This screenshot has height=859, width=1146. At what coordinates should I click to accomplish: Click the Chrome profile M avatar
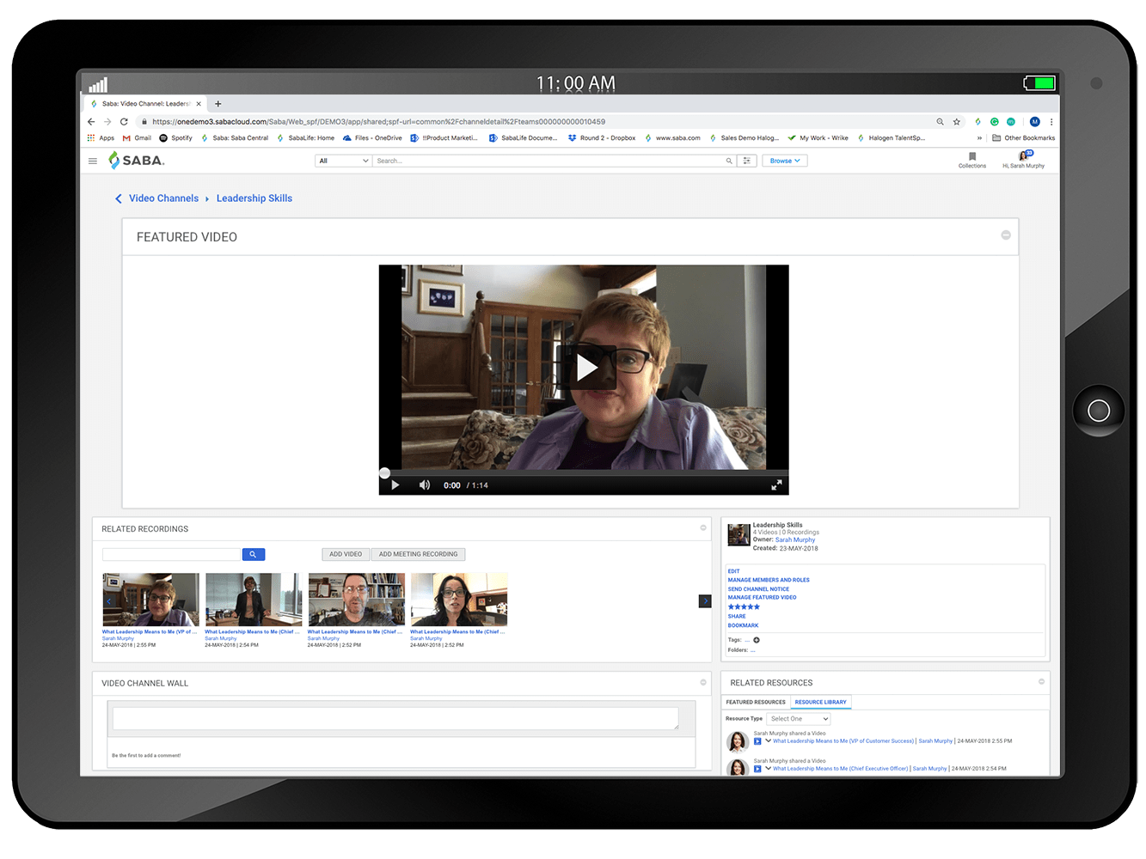(1035, 121)
